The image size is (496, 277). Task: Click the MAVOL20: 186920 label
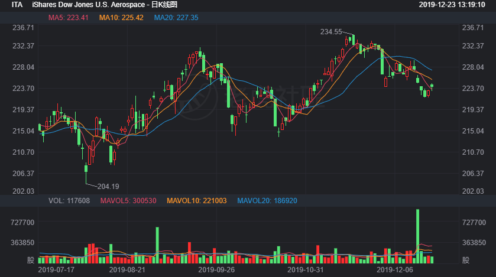pos(267,201)
